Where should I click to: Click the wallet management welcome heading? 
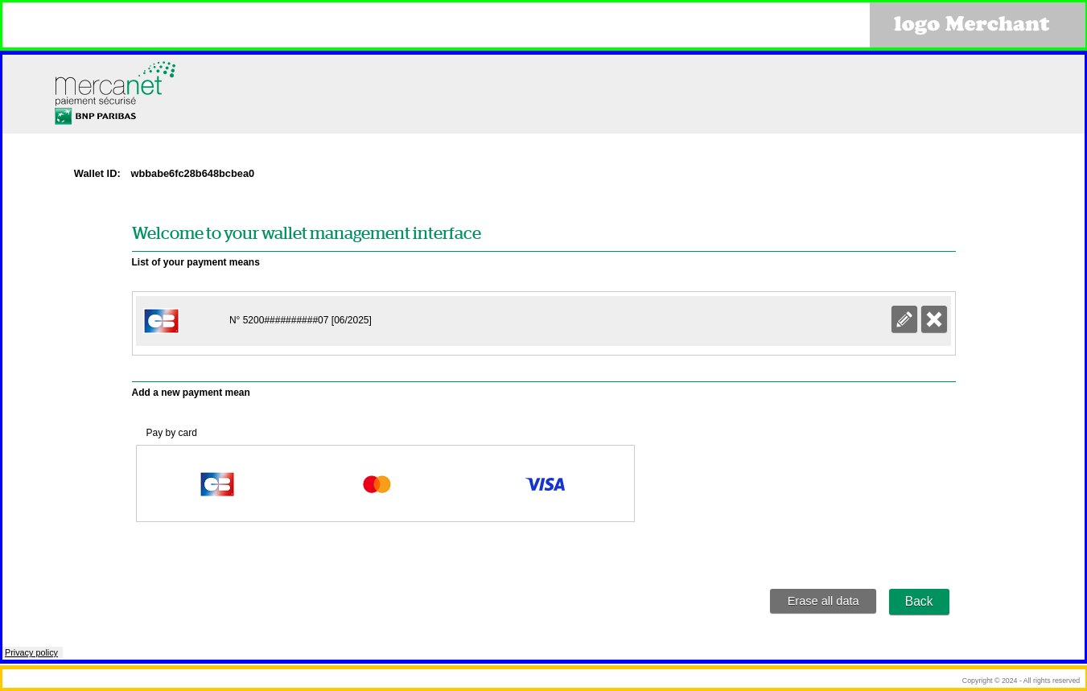[307, 233]
